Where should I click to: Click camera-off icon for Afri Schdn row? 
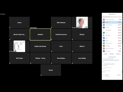[120, 28]
